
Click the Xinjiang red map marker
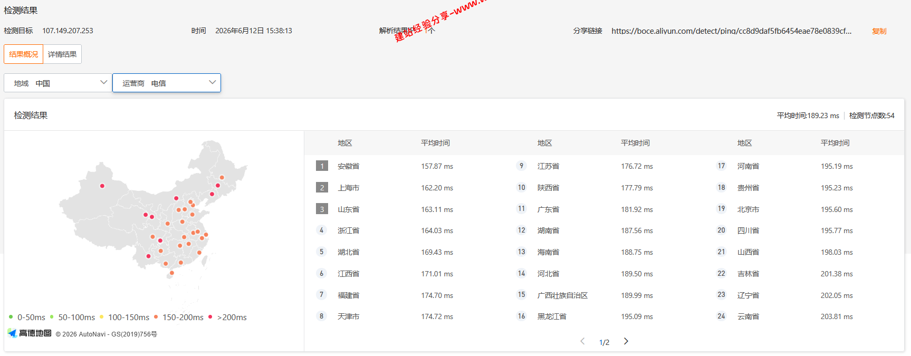click(x=102, y=186)
